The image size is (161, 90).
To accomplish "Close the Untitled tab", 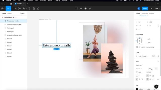I will [24, 4].
